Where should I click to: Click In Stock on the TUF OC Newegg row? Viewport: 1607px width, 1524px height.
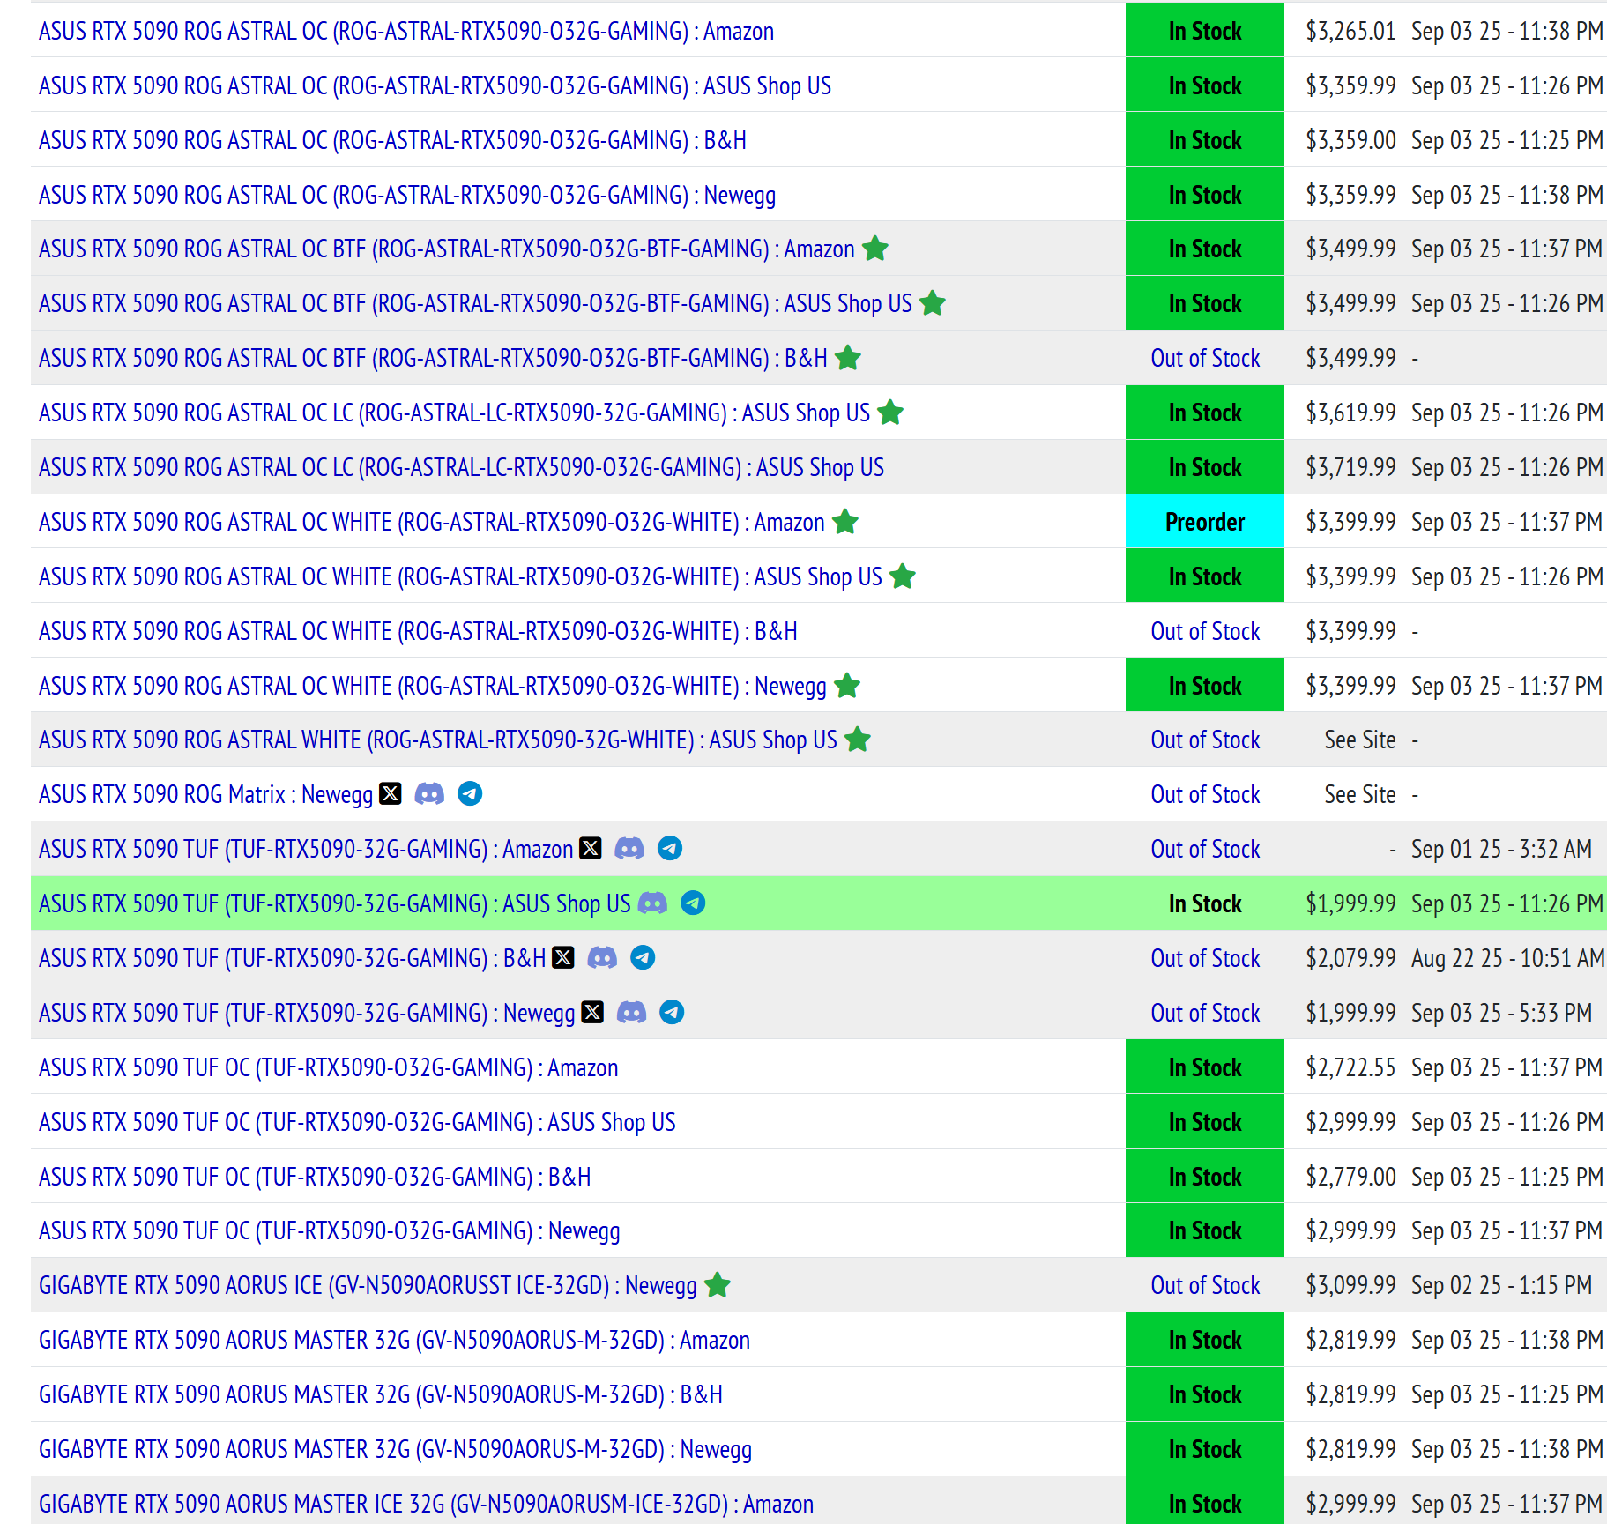point(1205,1230)
